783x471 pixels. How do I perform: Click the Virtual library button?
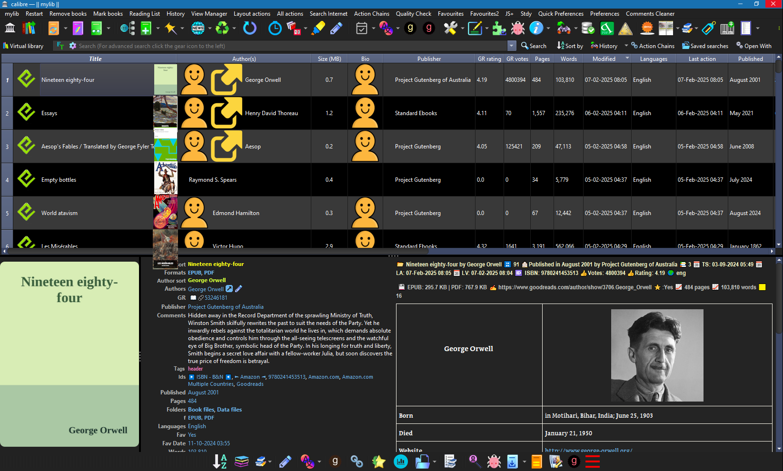tap(23, 46)
